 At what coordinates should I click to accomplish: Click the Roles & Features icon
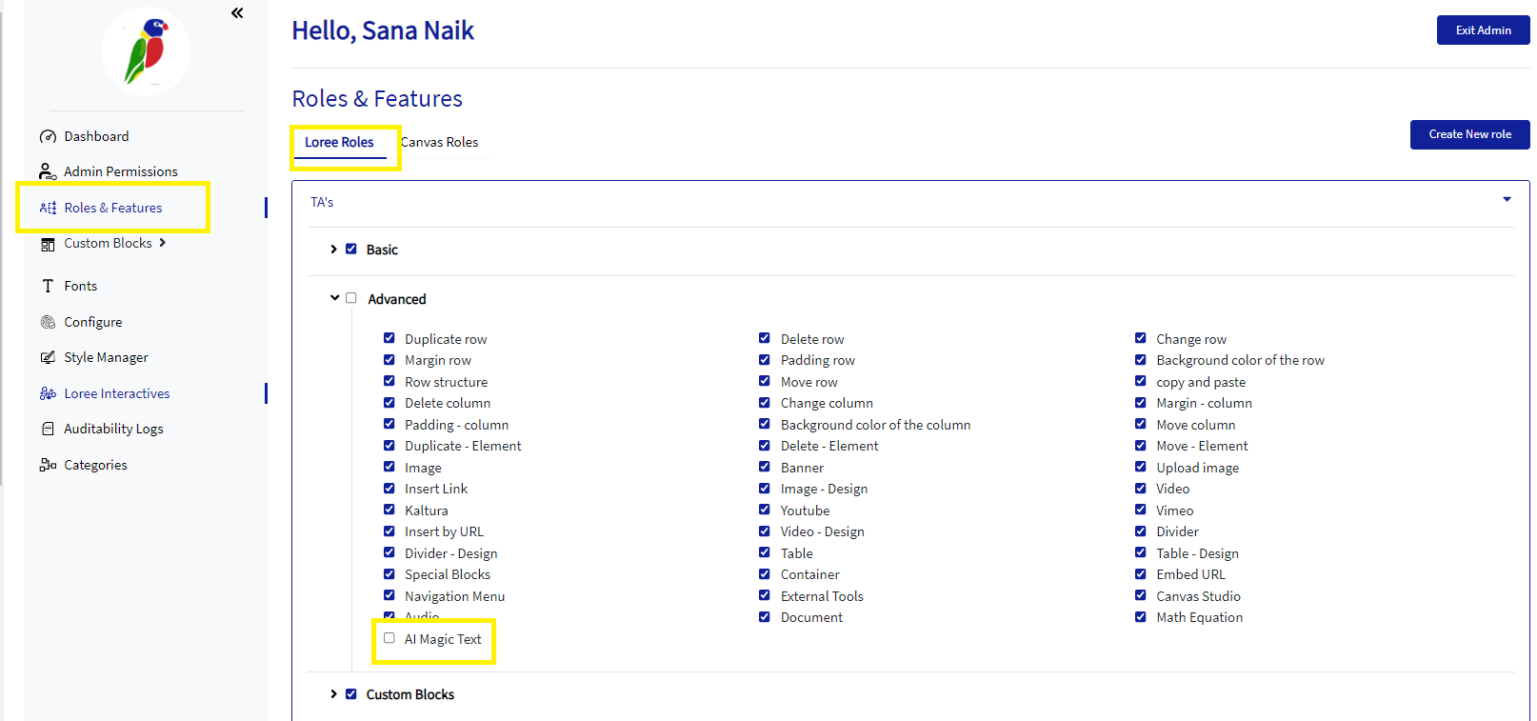(48, 208)
